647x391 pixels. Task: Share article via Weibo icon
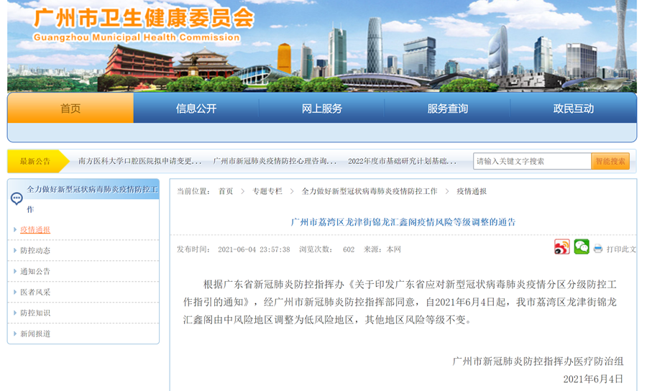(561, 247)
